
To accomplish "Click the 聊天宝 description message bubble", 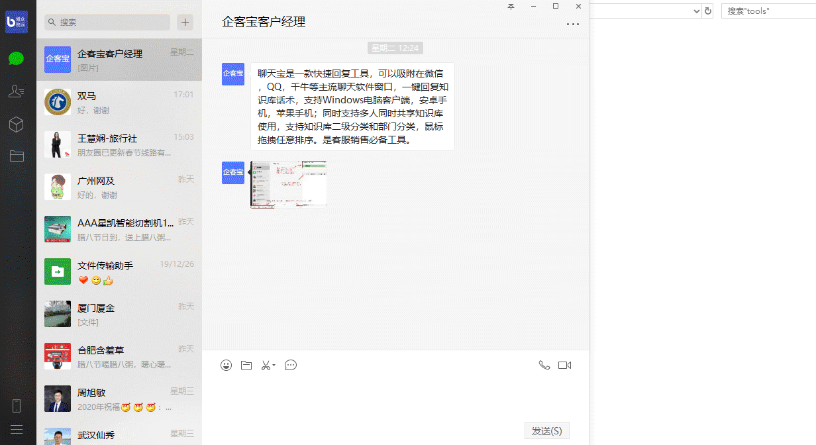I will [x=352, y=107].
